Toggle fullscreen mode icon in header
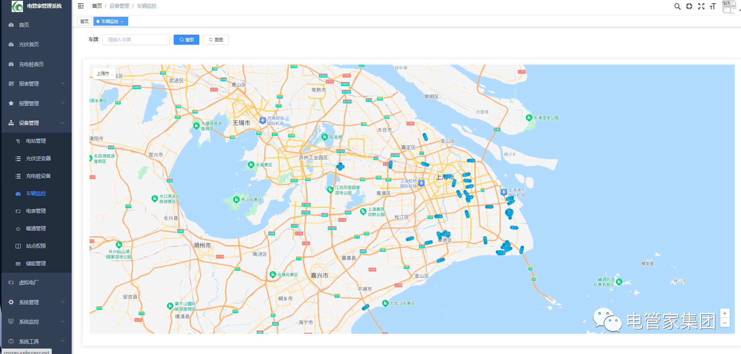Viewport: 741px width, 354px height. point(701,6)
